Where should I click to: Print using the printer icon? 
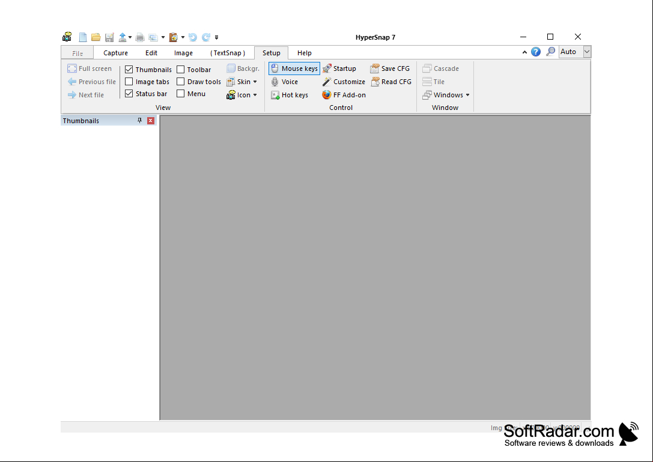pyautogui.click(x=140, y=37)
